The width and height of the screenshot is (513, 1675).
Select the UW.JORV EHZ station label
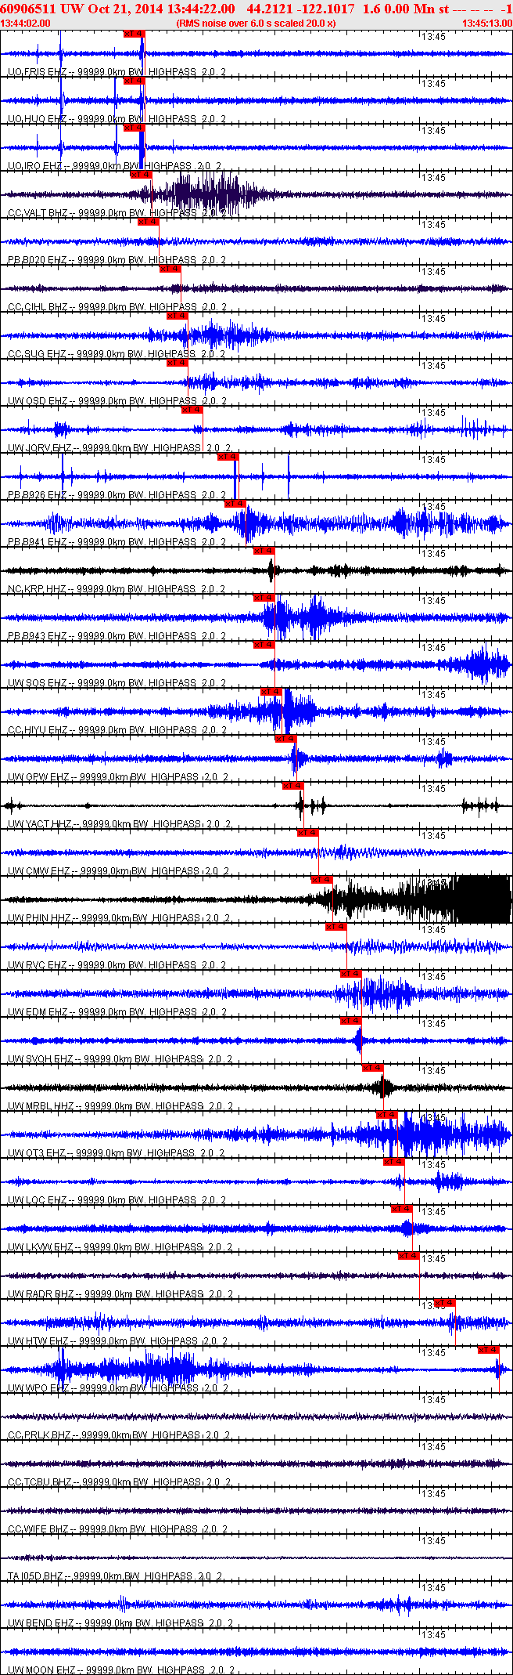click(119, 448)
